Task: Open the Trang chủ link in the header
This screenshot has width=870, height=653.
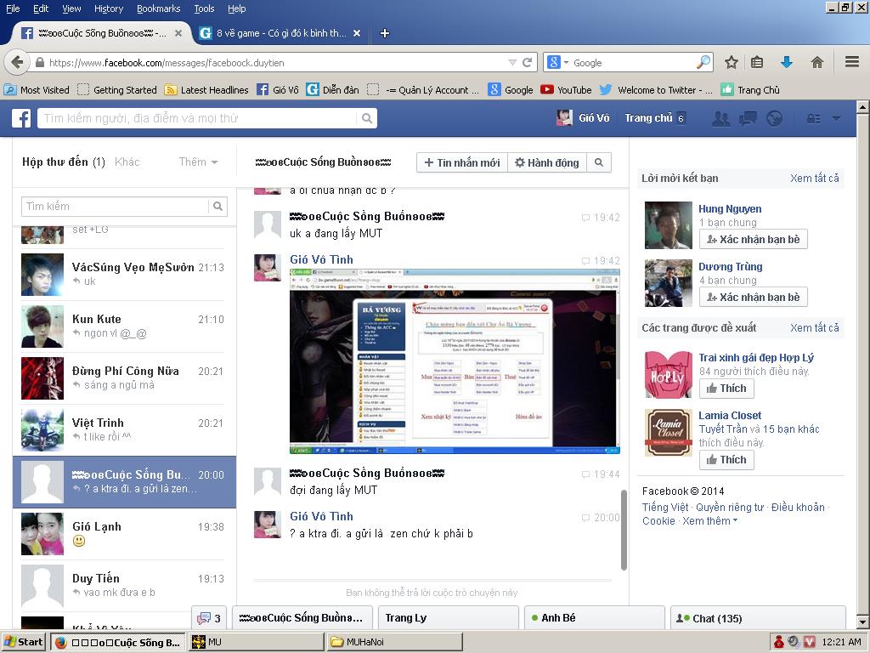Action: tap(648, 117)
